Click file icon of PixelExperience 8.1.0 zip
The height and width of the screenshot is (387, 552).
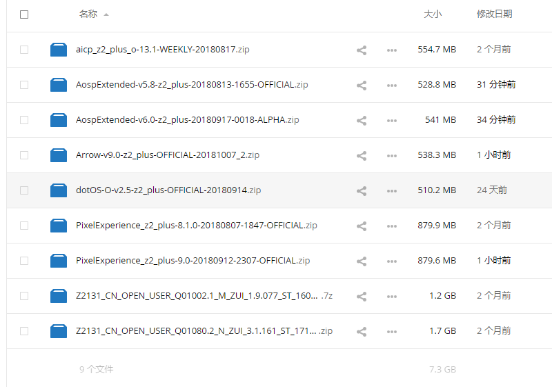59,226
